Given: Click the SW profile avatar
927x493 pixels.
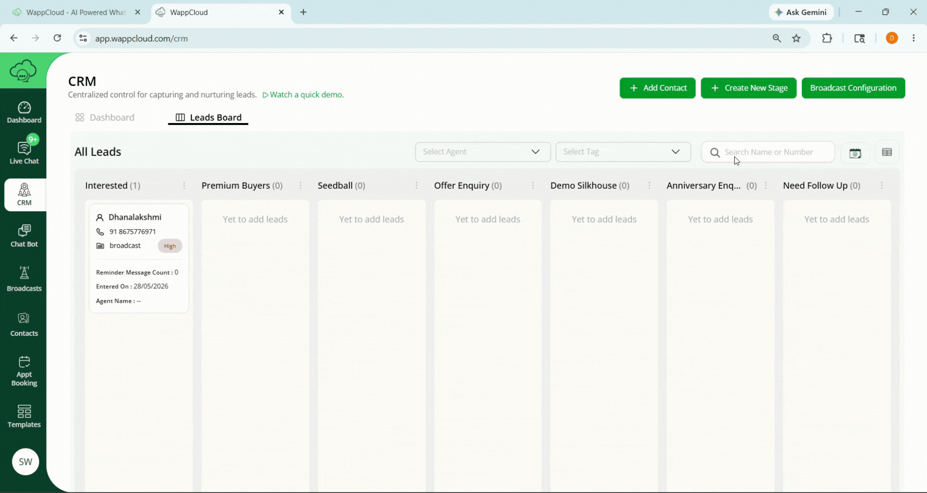Looking at the screenshot, I should 26,462.
